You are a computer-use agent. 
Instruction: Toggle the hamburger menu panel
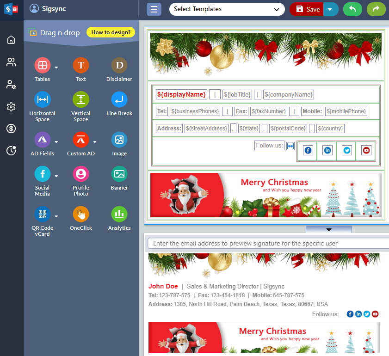[x=154, y=9]
